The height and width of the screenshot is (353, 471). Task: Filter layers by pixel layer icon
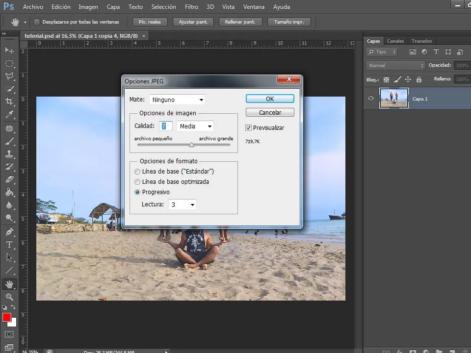(x=413, y=51)
